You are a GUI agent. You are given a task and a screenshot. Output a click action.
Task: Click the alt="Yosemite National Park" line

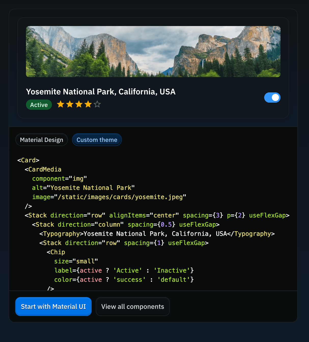(x=83, y=188)
